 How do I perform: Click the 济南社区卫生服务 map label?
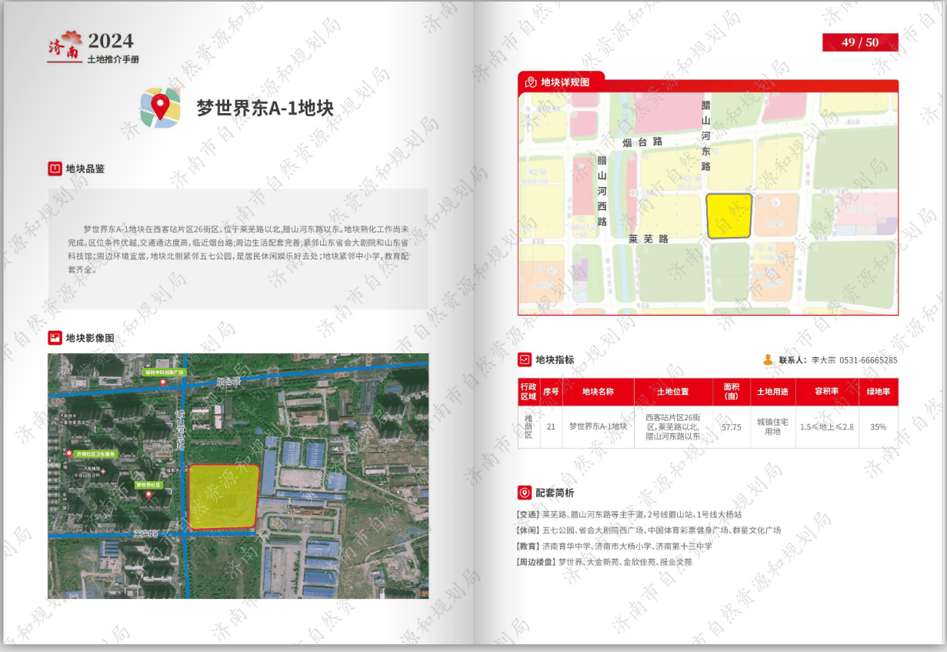pyautogui.click(x=95, y=454)
